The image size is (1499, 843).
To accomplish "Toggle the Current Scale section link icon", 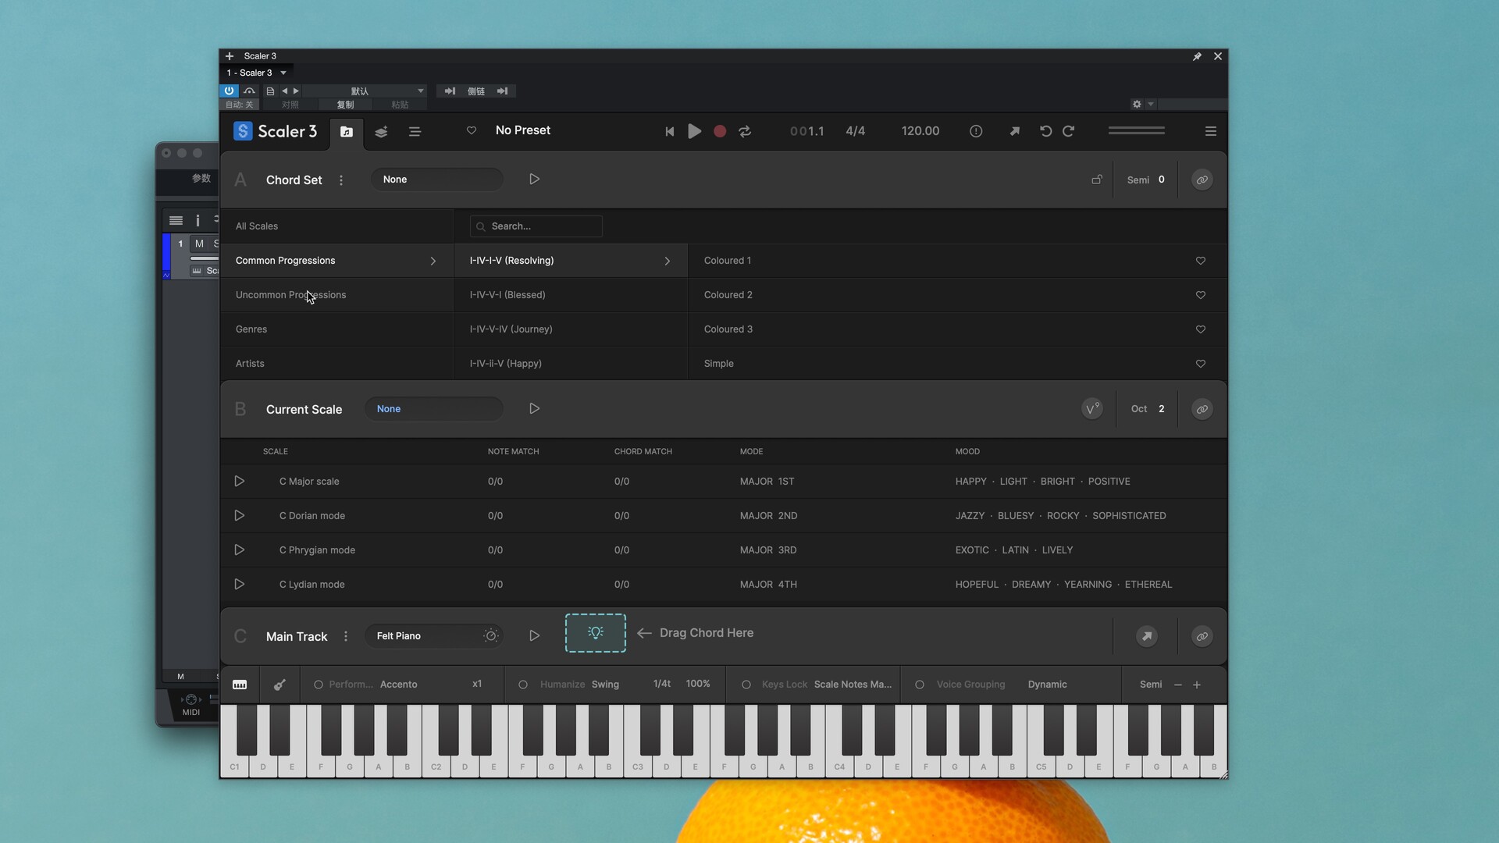I will click(1202, 409).
